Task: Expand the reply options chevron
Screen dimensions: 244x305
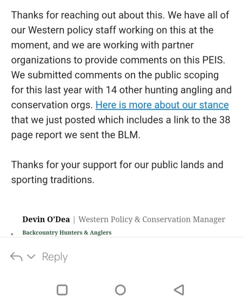Action: click(x=31, y=257)
